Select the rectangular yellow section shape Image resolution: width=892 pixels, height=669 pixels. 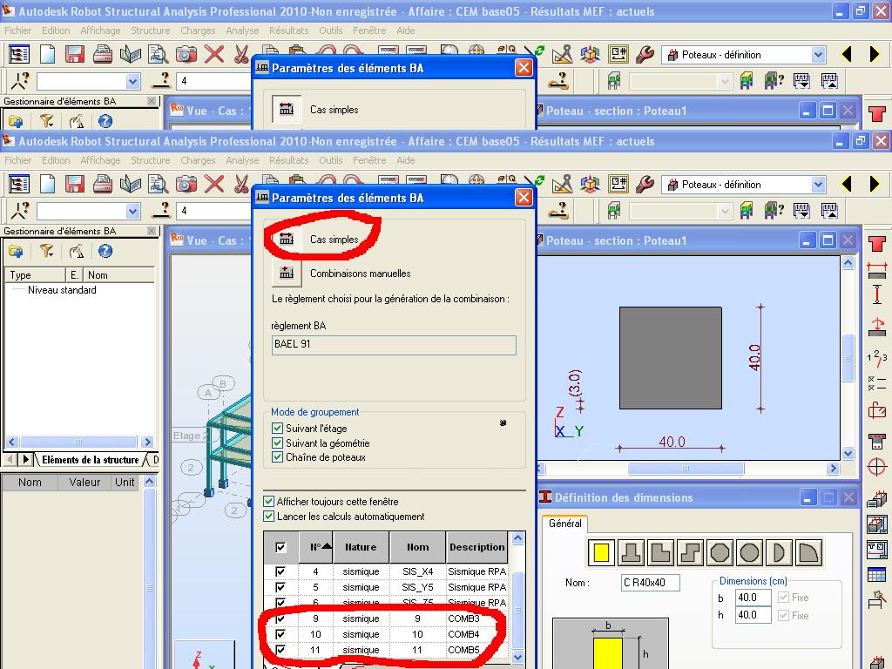[x=601, y=552]
